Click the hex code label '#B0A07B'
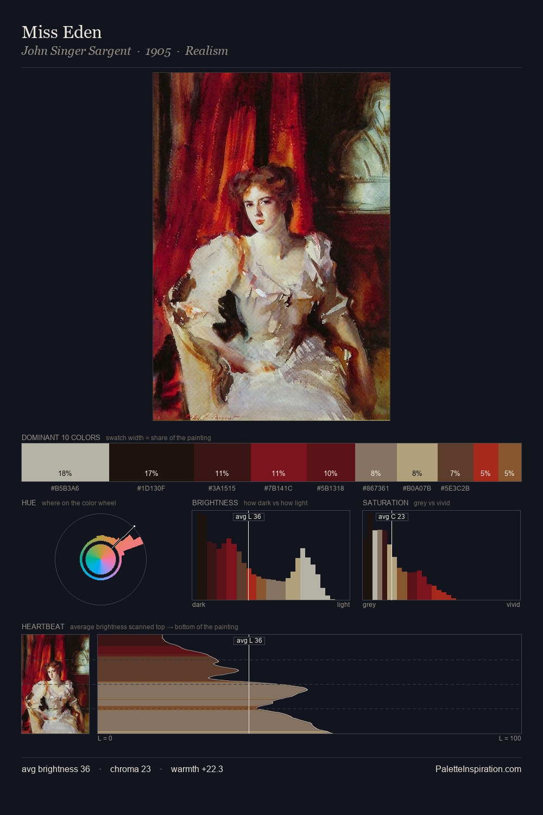 417,488
